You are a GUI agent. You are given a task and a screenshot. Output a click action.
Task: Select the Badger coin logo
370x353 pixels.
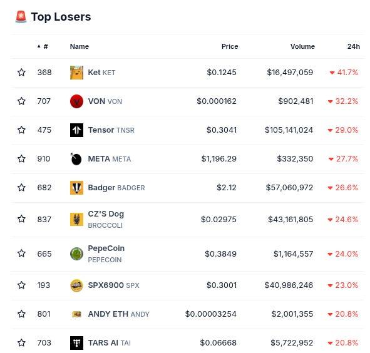[x=76, y=188]
